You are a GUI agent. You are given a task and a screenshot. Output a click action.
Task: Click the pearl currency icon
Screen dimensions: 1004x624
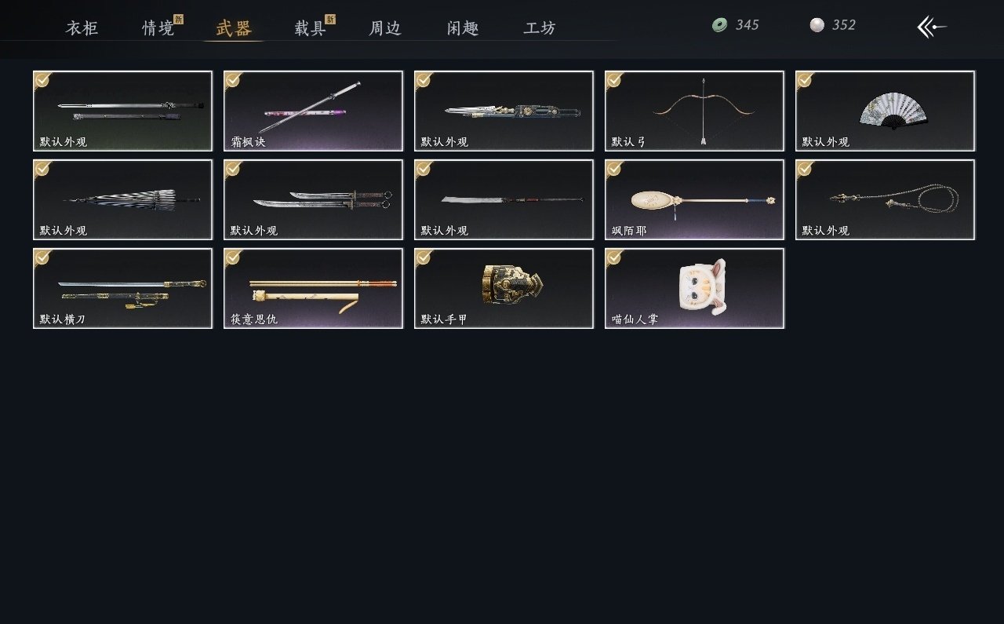point(817,25)
